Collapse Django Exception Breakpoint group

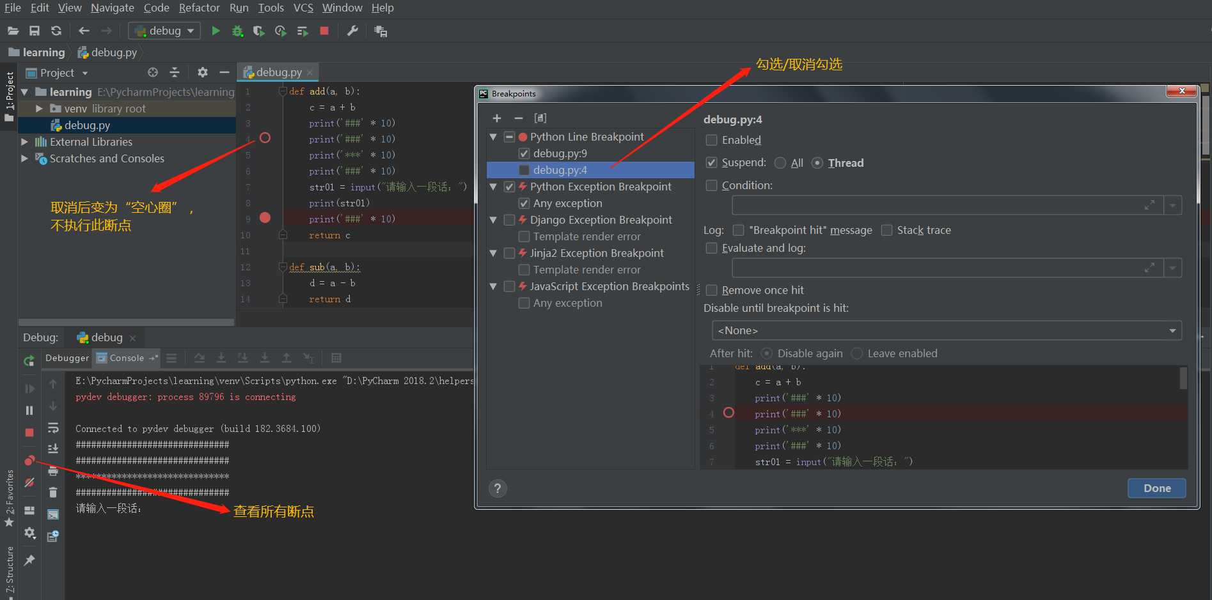[493, 220]
